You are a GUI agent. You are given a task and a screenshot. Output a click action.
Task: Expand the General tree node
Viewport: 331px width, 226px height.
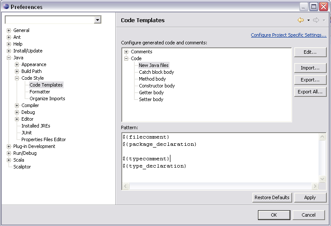point(9,30)
